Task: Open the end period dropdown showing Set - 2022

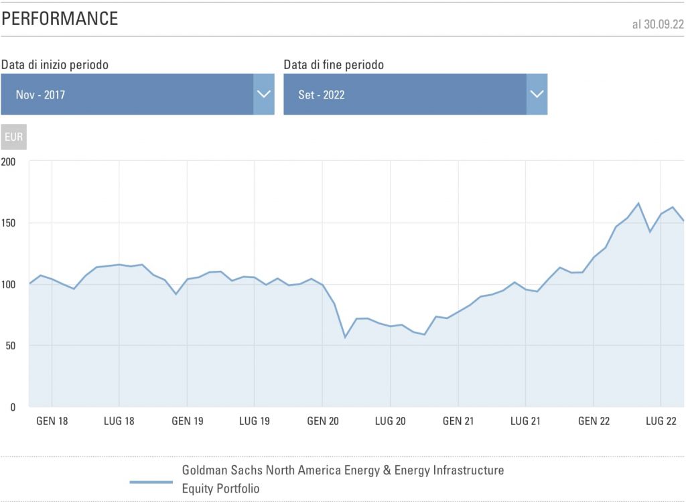Action: (405, 95)
